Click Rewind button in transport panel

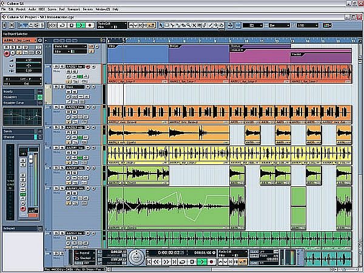coord(157,262)
